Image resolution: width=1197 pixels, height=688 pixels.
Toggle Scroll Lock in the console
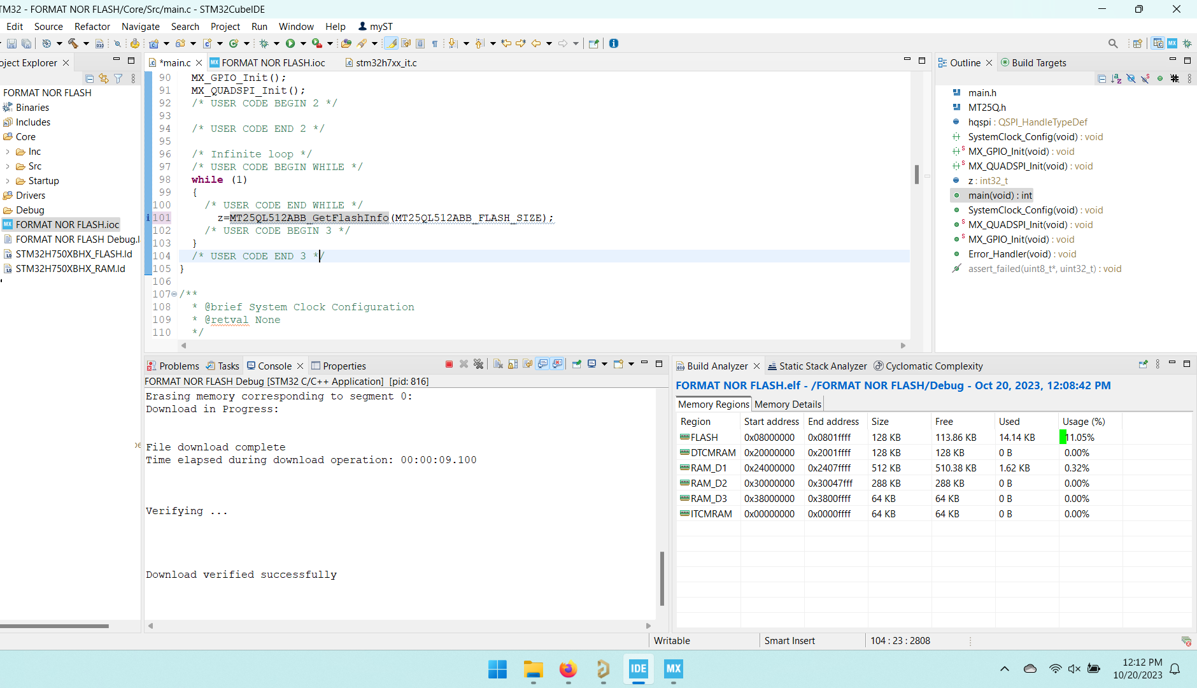pyautogui.click(x=513, y=364)
